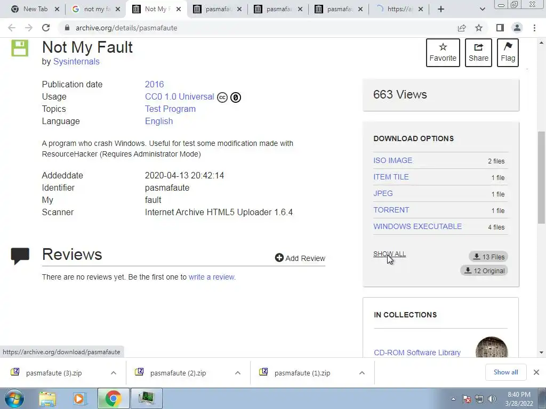Click the browser Forward arrow

(29, 28)
